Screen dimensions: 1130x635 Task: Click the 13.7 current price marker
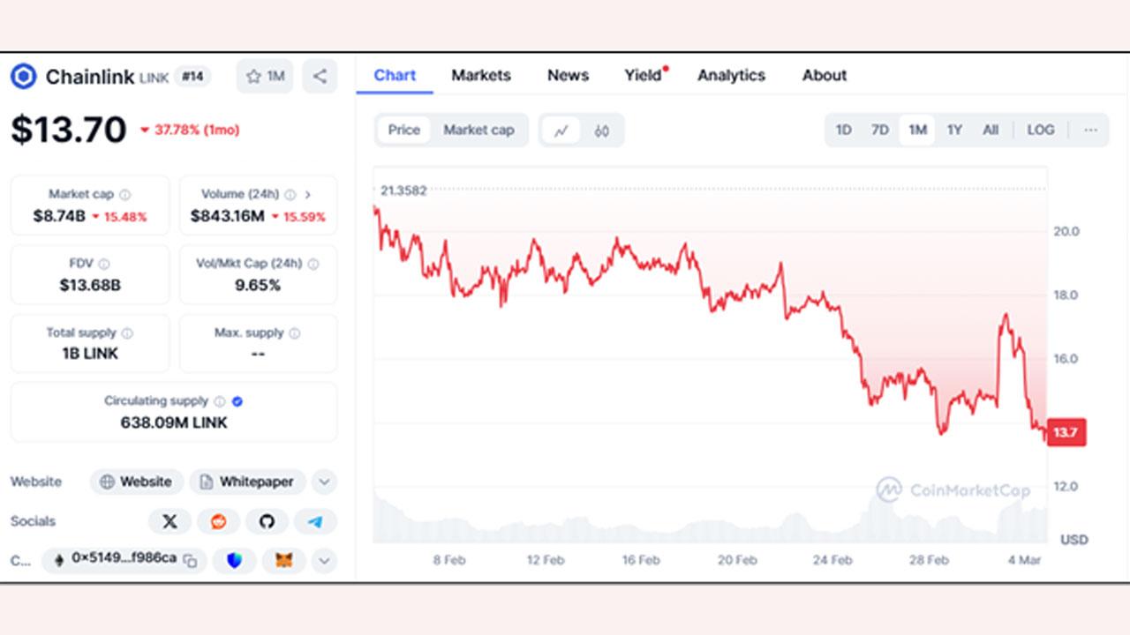point(1066,432)
